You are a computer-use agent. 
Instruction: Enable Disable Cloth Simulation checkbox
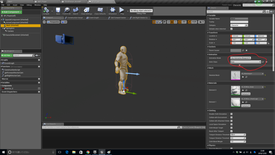(231, 114)
